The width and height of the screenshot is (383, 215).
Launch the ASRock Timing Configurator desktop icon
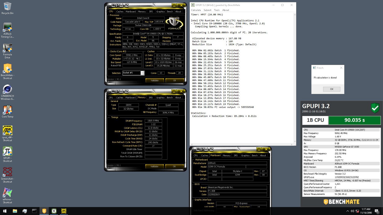(7, 30)
